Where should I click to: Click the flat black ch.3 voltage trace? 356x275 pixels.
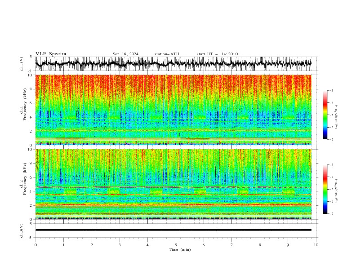pos(173,230)
